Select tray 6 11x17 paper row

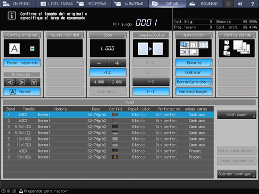tap(108, 145)
